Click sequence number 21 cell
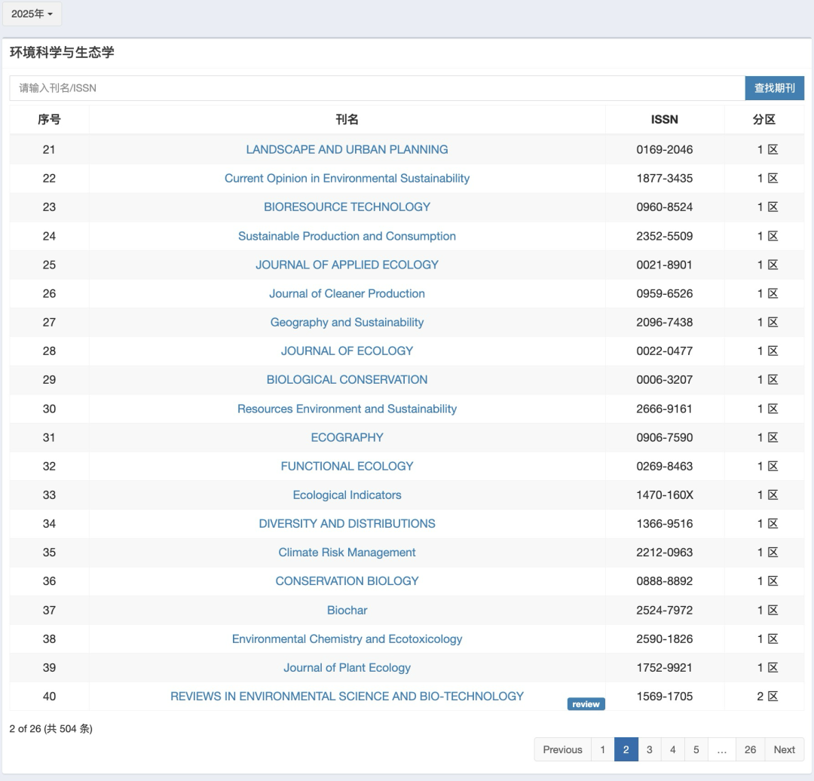 tap(49, 149)
